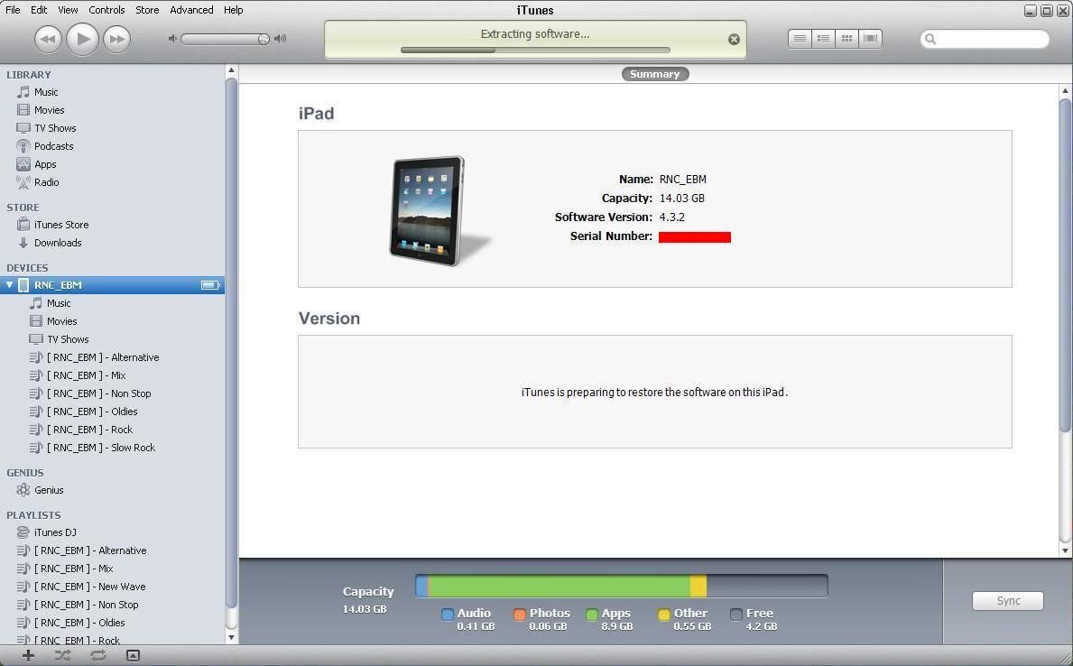Click the low volume speaker icon
This screenshot has height=666, width=1073.
(172, 39)
